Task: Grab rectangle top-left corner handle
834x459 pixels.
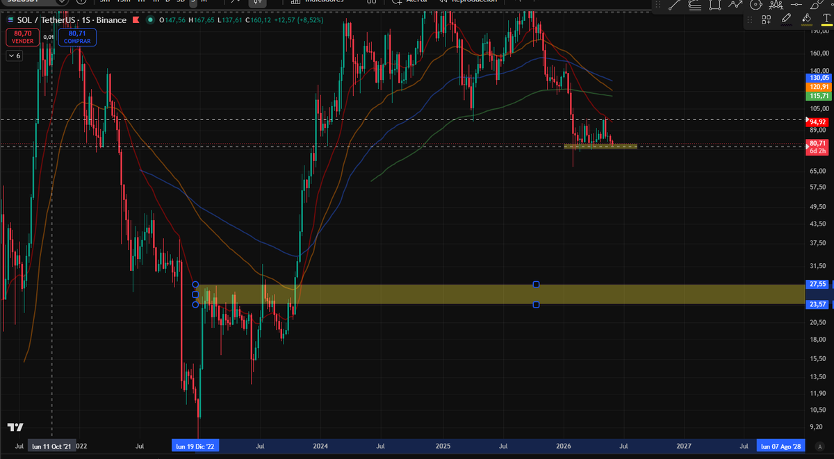Action: pyautogui.click(x=195, y=284)
